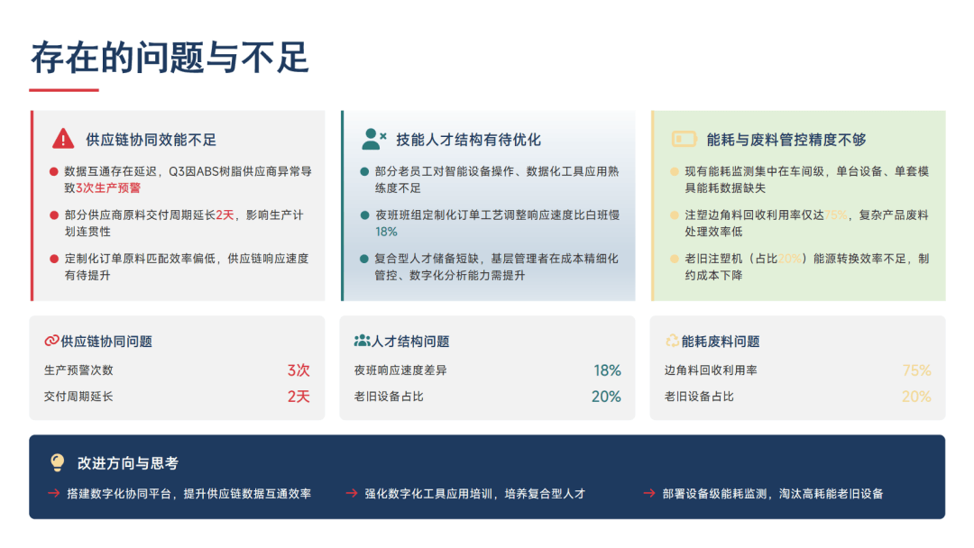Click the red 3次 production warning value
This screenshot has height=548, width=974.
[299, 370]
